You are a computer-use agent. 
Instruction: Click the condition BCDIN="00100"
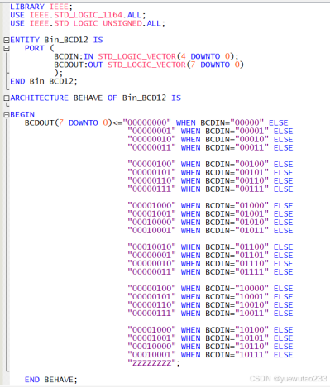click(x=237, y=164)
